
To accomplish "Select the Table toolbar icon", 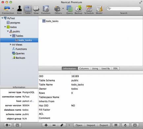I will (28, 9).
